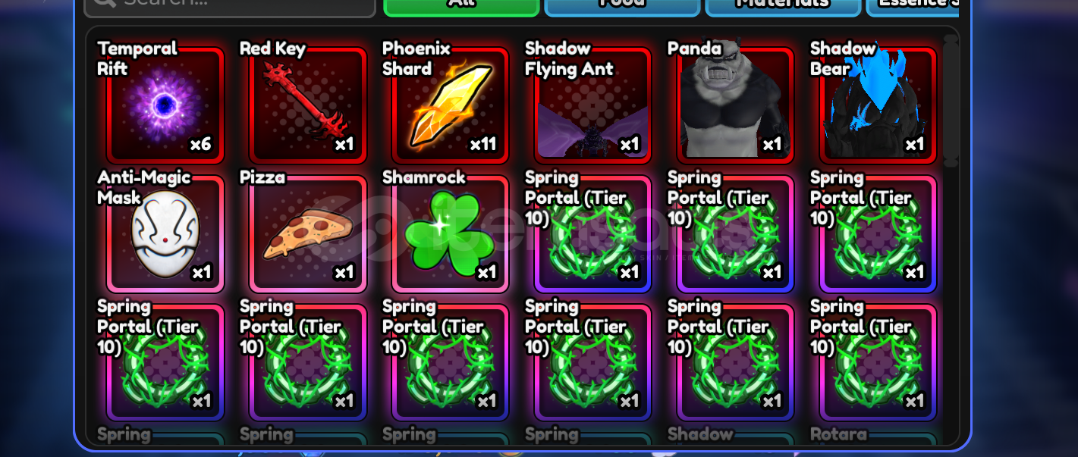Pick the Red Key item
Image resolution: width=1078 pixels, height=457 pixels.
point(308,105)
